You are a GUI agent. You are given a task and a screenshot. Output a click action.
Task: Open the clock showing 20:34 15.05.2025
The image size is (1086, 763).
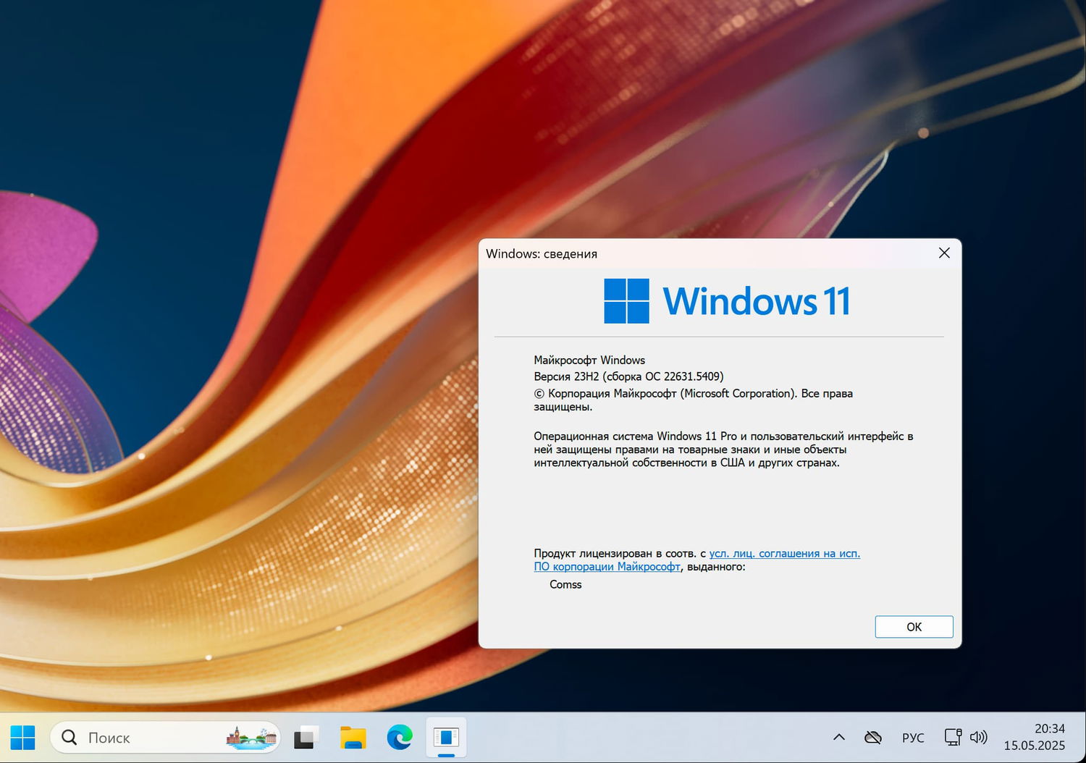coord(1035,737)
